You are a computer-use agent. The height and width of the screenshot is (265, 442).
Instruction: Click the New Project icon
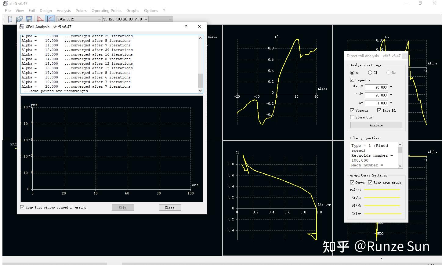point(9,19)
